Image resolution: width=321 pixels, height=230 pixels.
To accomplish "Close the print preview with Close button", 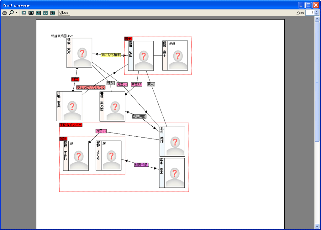I will (x=64, y=13).
